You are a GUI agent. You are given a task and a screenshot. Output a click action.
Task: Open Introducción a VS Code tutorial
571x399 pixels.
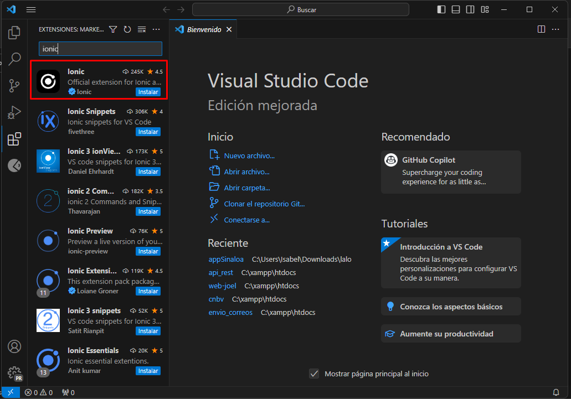(x=451, y=263)
